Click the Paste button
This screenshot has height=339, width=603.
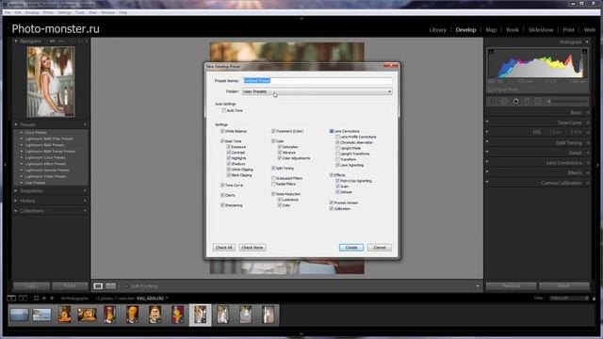(x=70, y=286)
